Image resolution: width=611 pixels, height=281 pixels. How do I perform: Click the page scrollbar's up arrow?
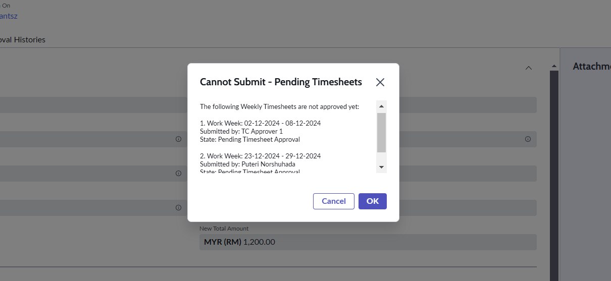[x=554, y=67]
